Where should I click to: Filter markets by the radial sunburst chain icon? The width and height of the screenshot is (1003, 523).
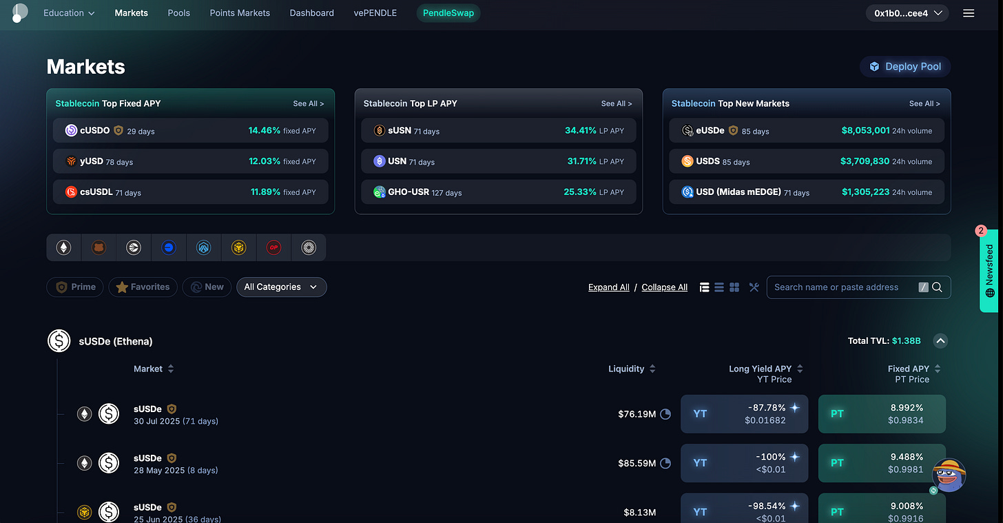pyautogui.click(x=309, y=247)
